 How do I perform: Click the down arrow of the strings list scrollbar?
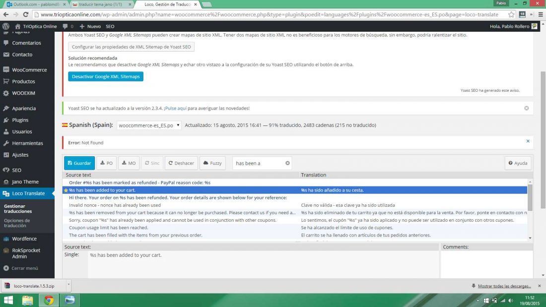click(530, 238)
